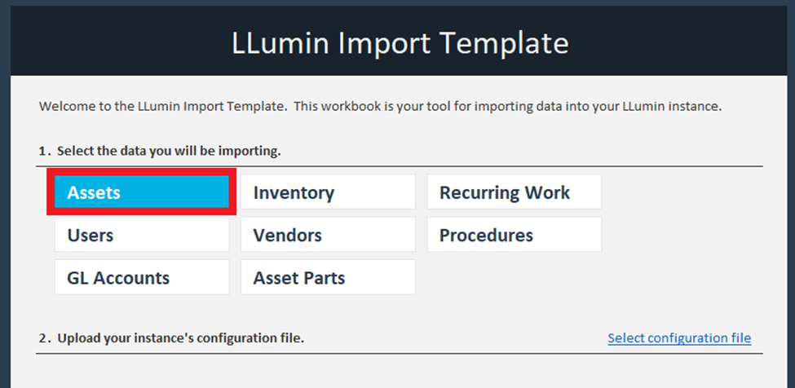Click the divider line under step two heading

400,354
